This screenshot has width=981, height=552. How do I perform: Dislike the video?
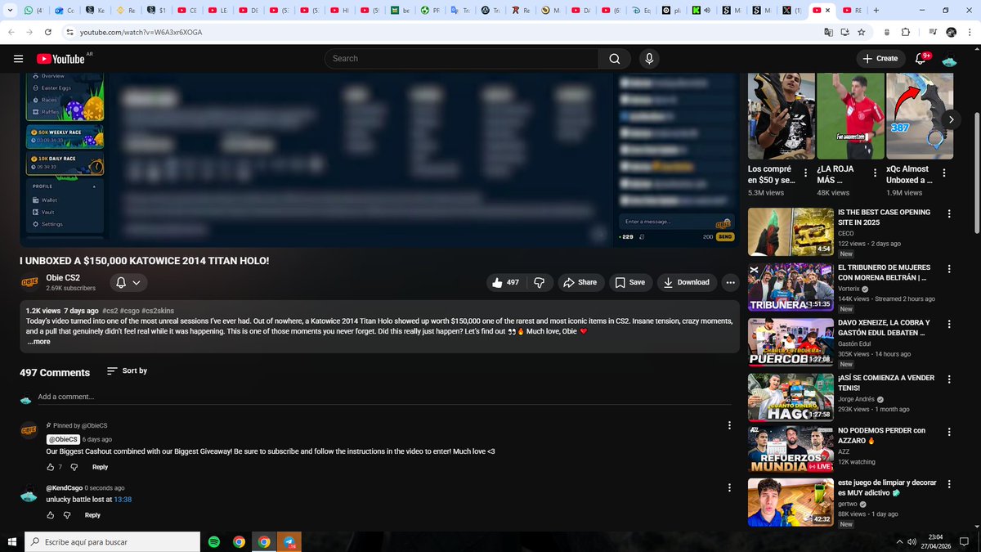(x=540, y=282)
